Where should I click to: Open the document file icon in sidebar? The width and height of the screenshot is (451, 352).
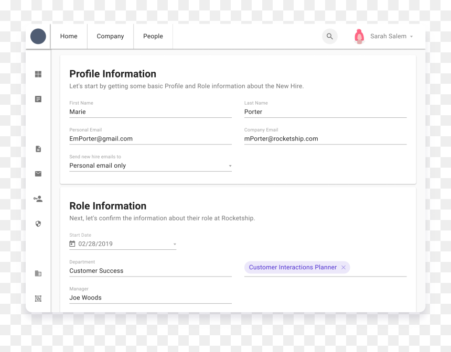(x=38, y=149)
